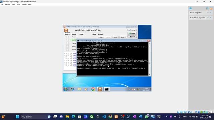Open Word on the host taskbar
The width and height of the screenshot is (214, 120).
coord(141,117)
